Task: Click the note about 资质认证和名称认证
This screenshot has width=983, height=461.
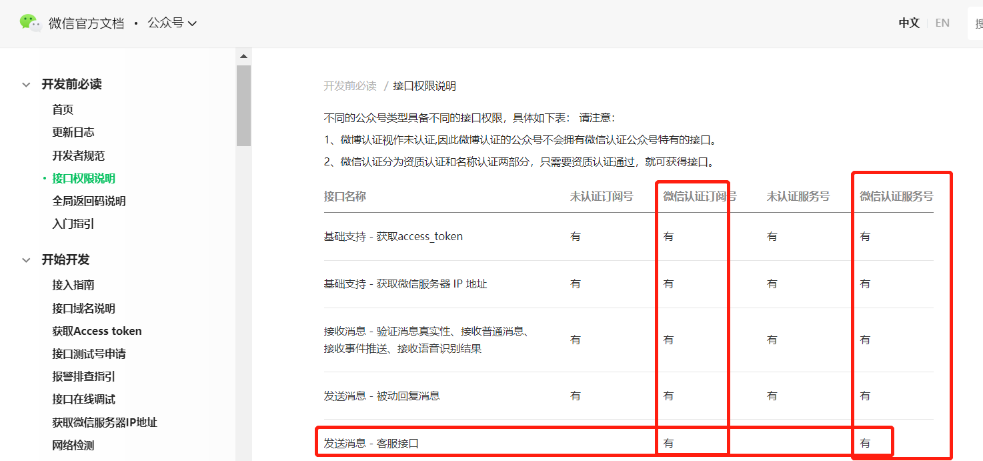Action: pyautogui.click(x=519, y=162)
